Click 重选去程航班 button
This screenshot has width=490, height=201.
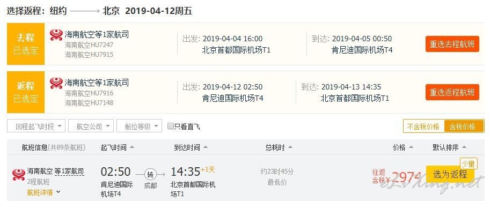pos(452,44)
